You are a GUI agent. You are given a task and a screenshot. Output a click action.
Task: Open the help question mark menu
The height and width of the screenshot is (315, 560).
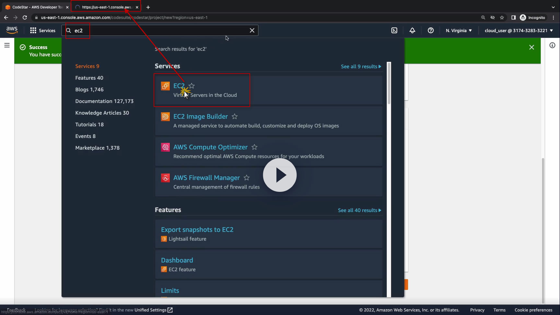(x=431, y=30)
